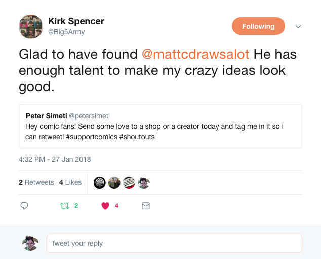Retweet using the green arrows icon
321x259 pixels.
tap(64, 206)
